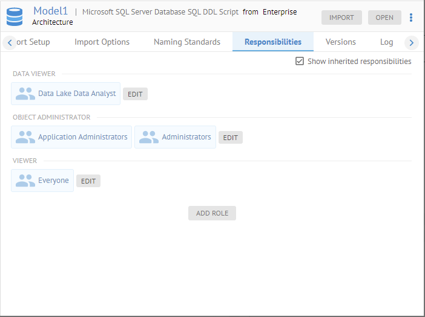Click the Model1 database icon
The image size is (425, 317).
coord(15,16)
